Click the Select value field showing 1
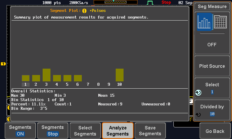Screen dimensions: 232x139 tap(212, 92)
